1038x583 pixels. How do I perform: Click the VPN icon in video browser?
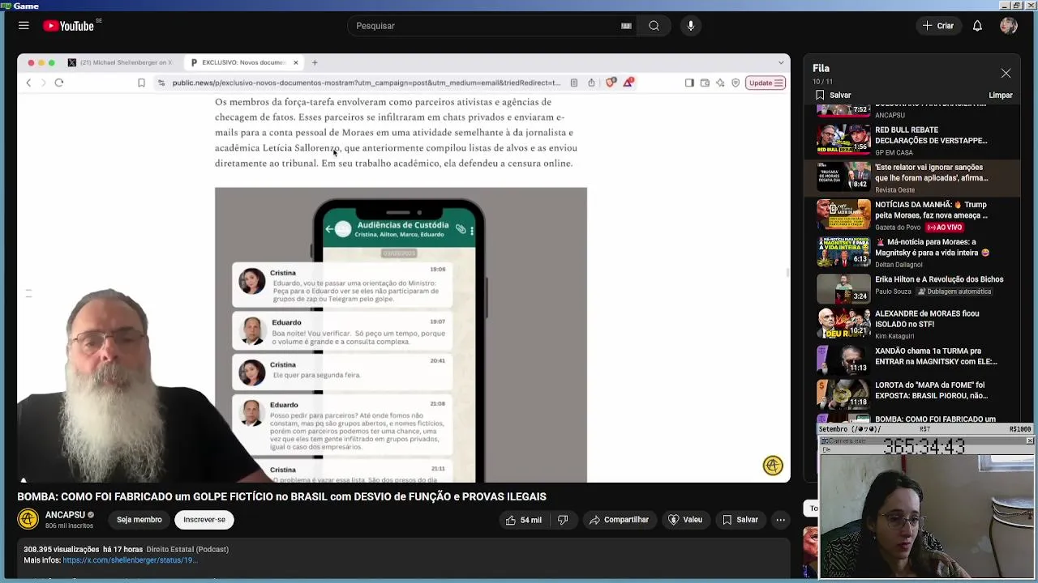(x=736, y=83)
